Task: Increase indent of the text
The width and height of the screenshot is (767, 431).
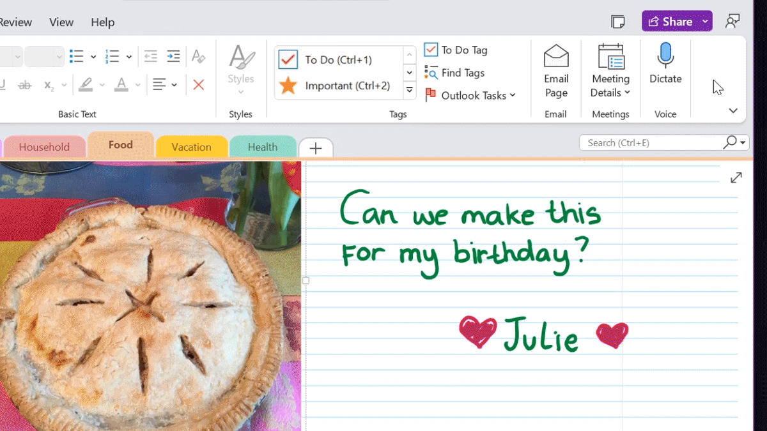Action: [x=173, y=57]
